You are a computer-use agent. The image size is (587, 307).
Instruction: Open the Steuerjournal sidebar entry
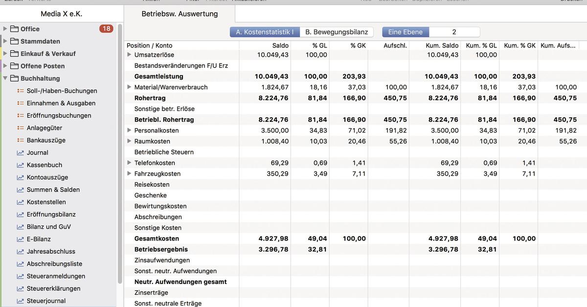(46, 301)
